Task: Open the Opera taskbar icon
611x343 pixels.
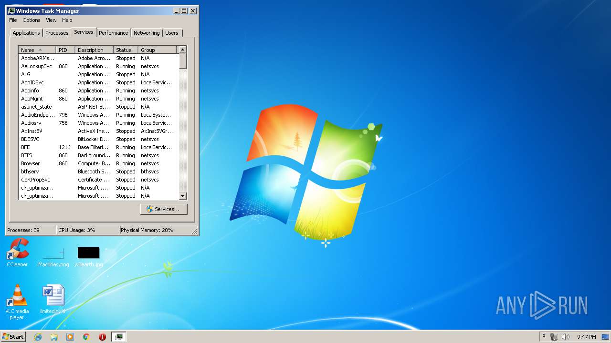Action: click(x=102, y=337)
